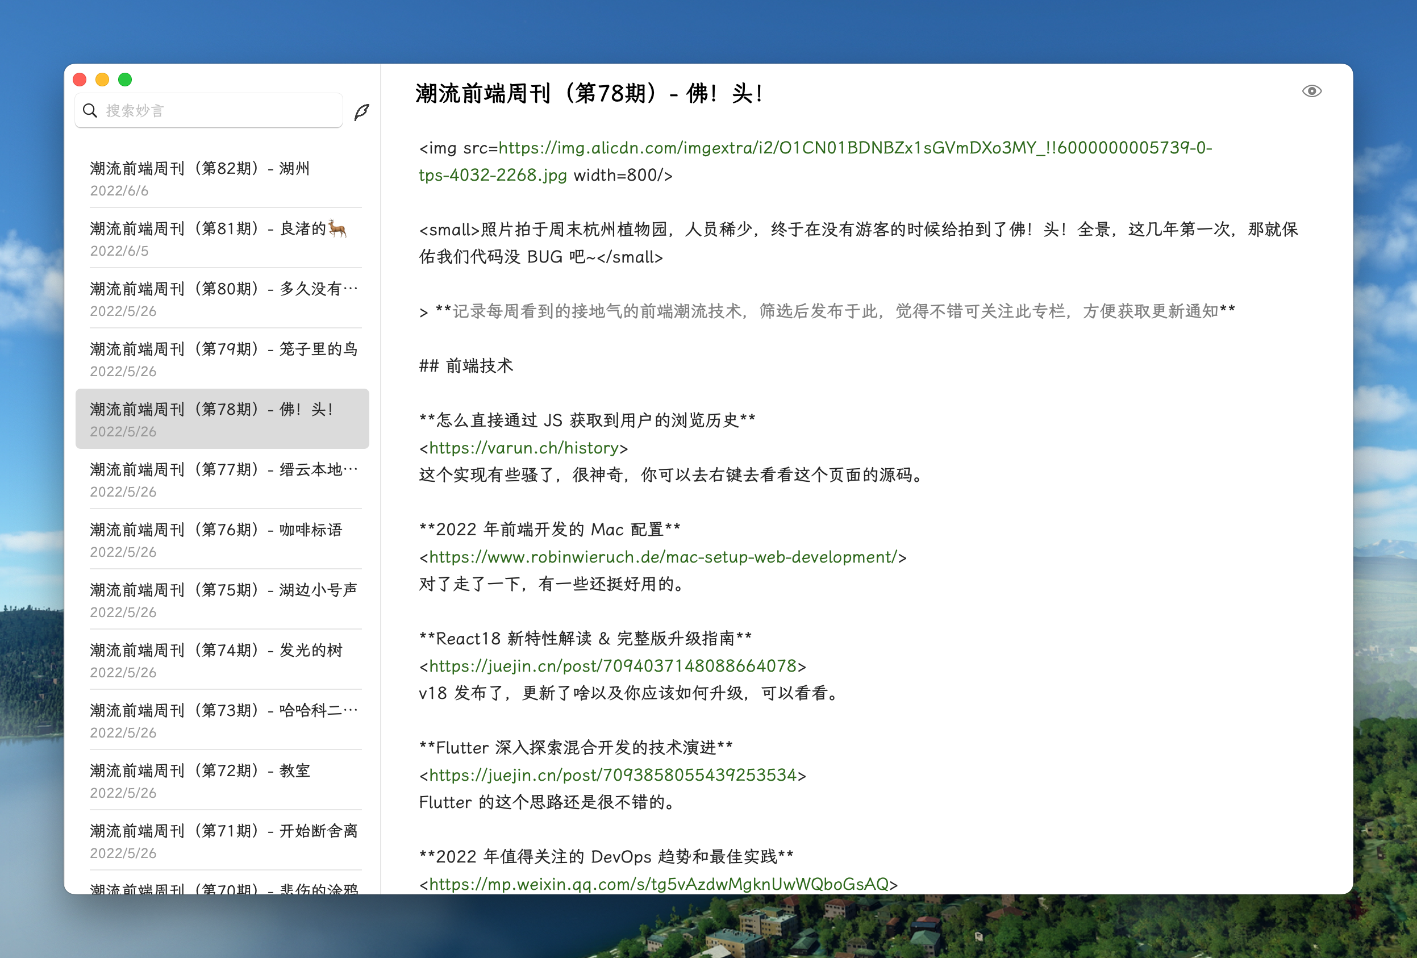
Task: Toggle the preview eye icon
Action: 1311,91
